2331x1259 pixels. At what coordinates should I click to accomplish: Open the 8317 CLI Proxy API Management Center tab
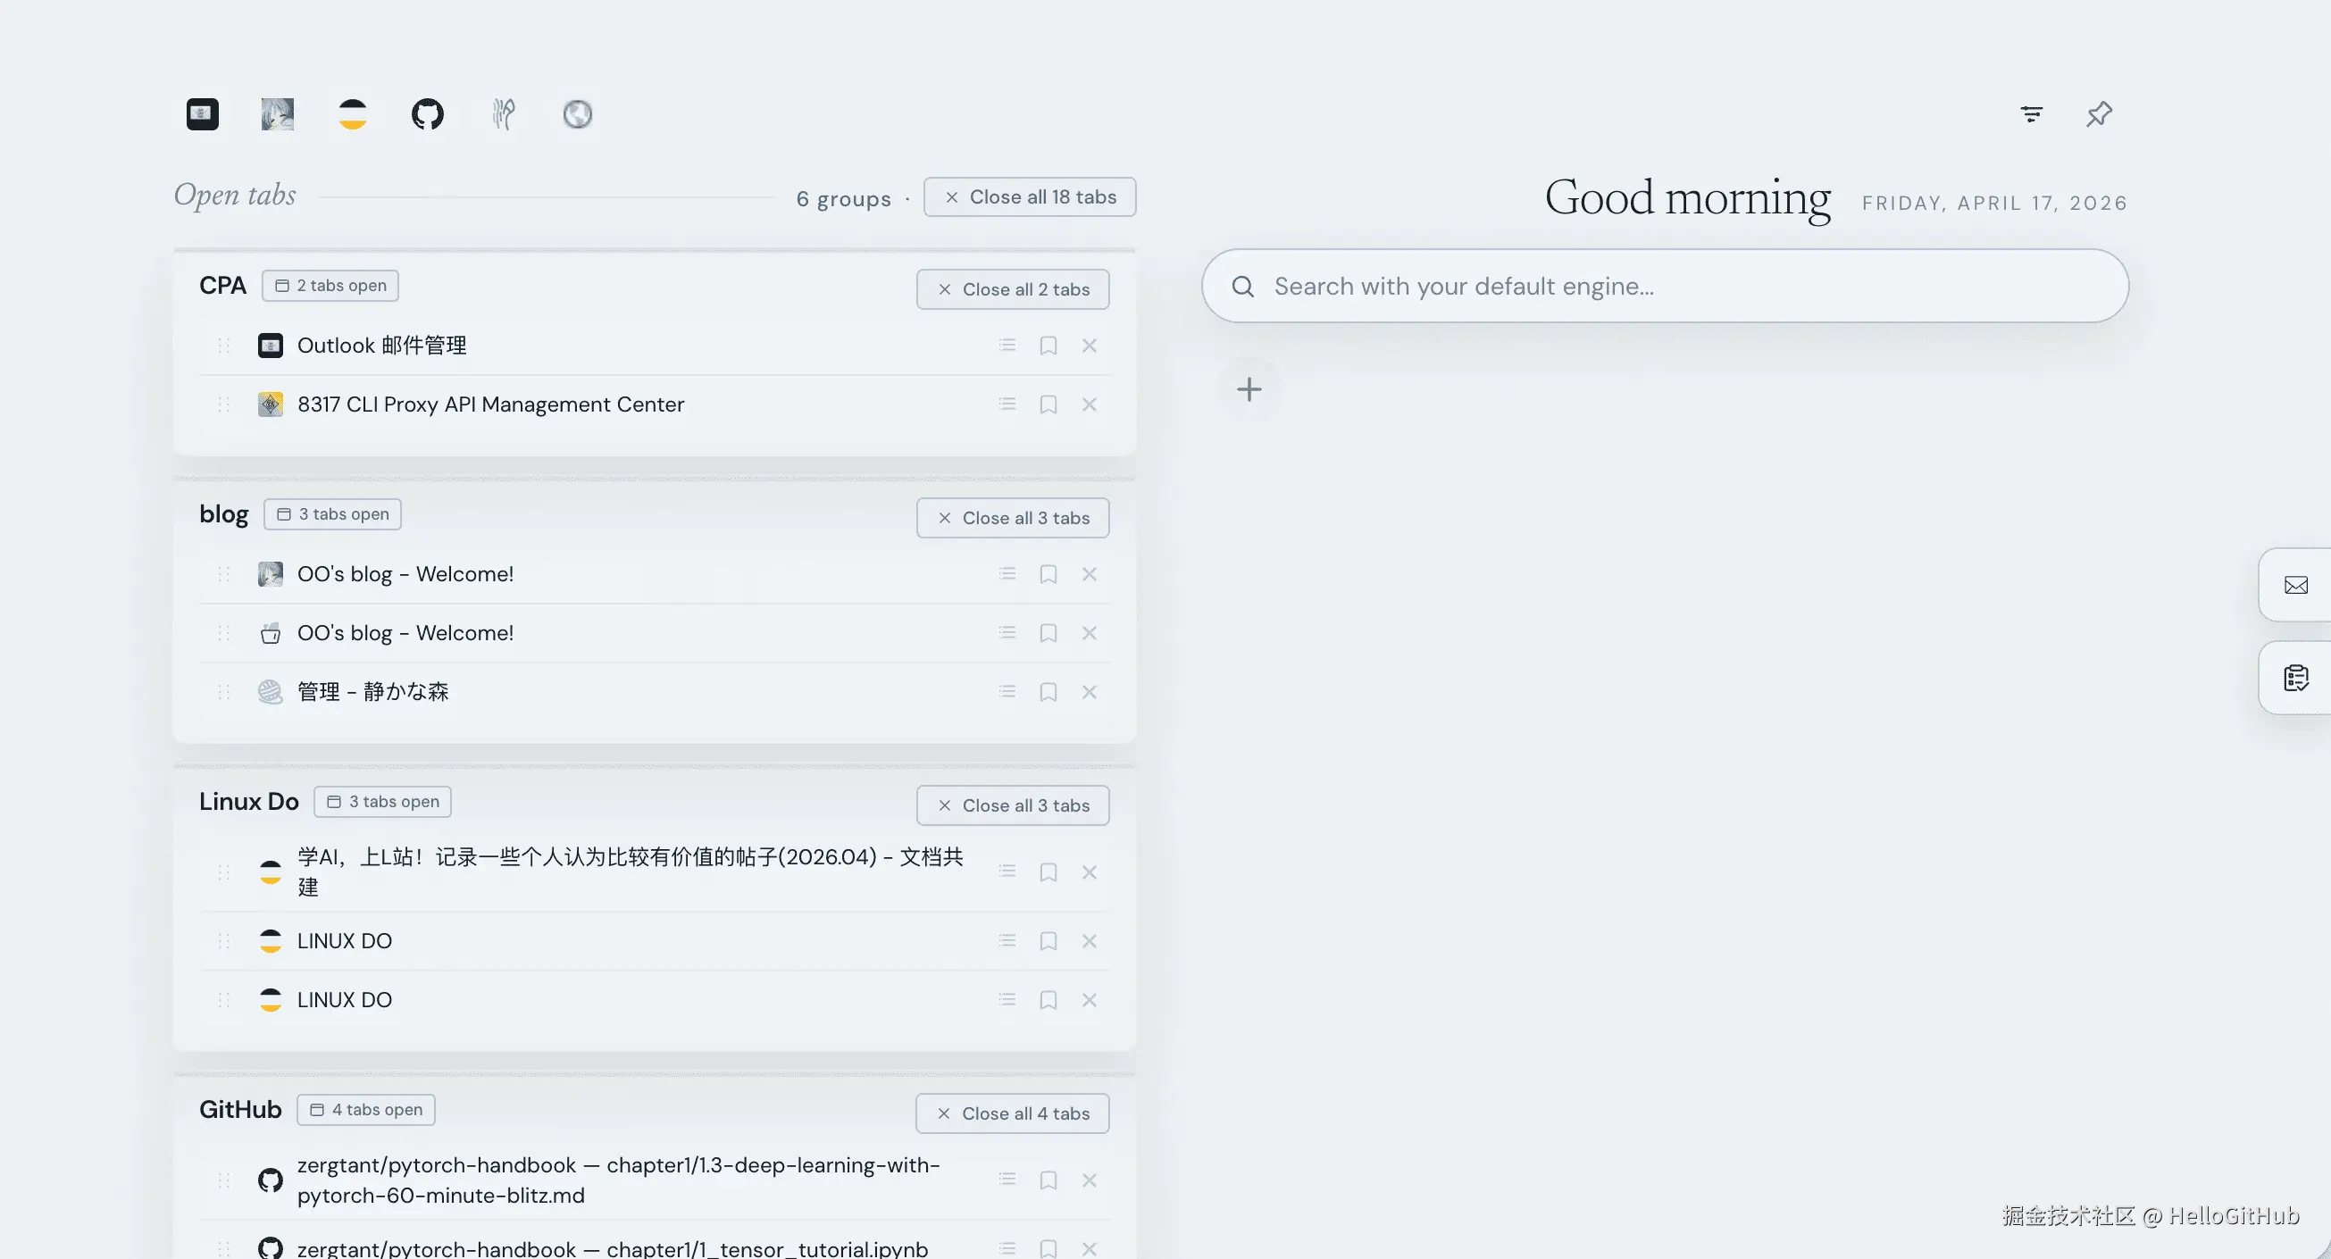(x=490, y=404)
